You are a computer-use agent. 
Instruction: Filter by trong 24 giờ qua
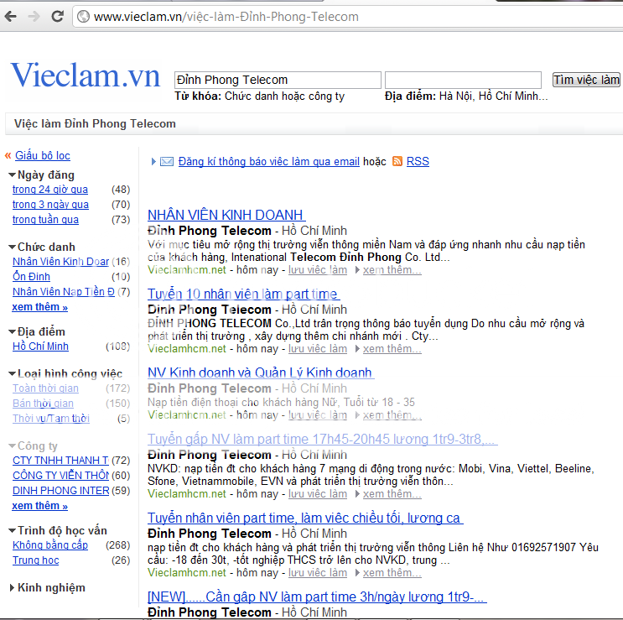click(x=50, y=190)
